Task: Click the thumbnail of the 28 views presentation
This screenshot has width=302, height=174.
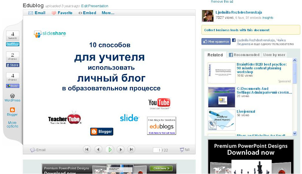Action: point(222,97)
